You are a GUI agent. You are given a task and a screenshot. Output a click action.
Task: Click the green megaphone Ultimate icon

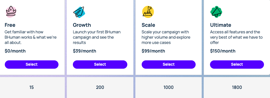point(216,12)
